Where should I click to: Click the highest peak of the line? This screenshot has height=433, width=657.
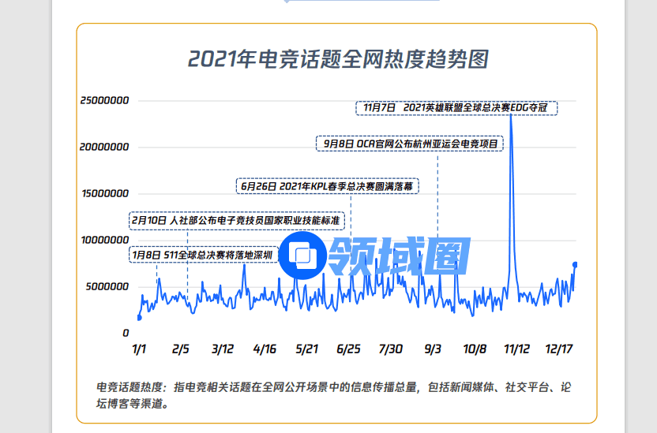pos(511,115)
